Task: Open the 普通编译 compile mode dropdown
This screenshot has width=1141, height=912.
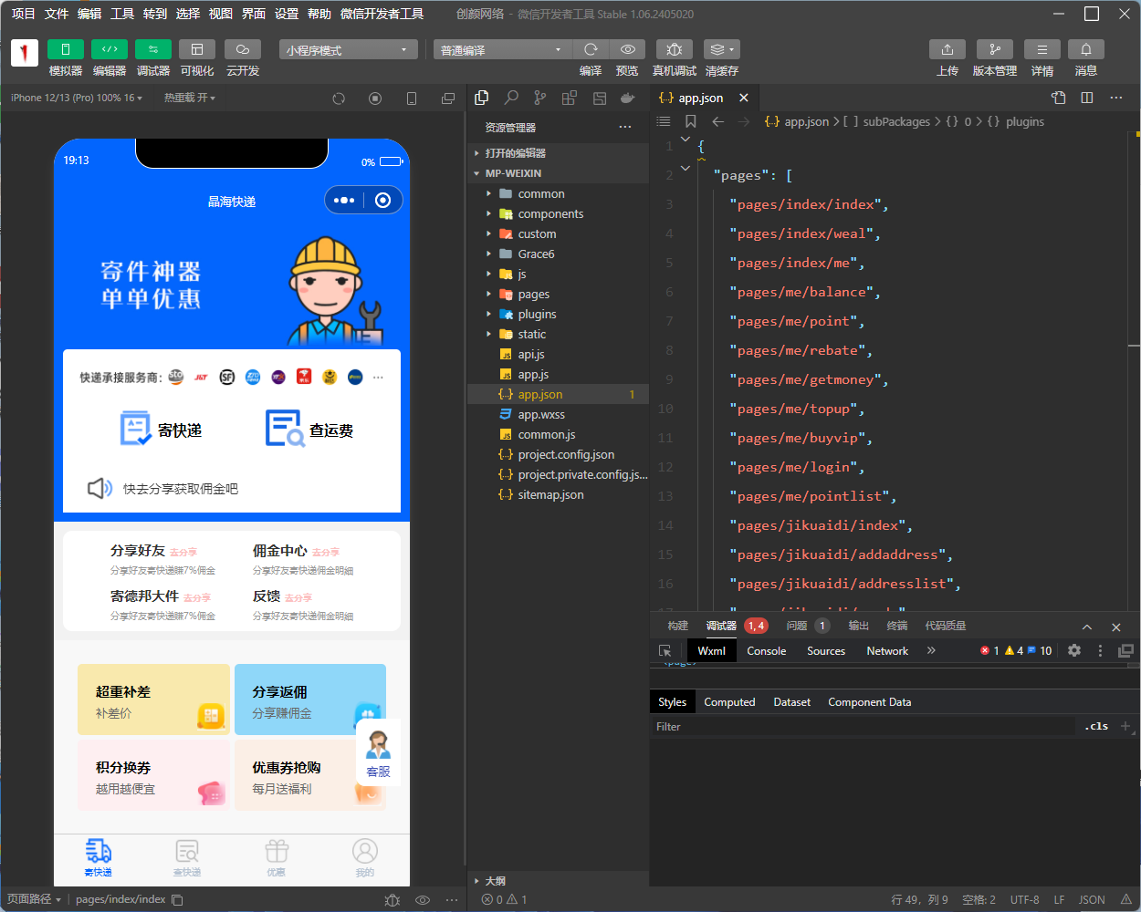Action: click(x=501, y=49)
